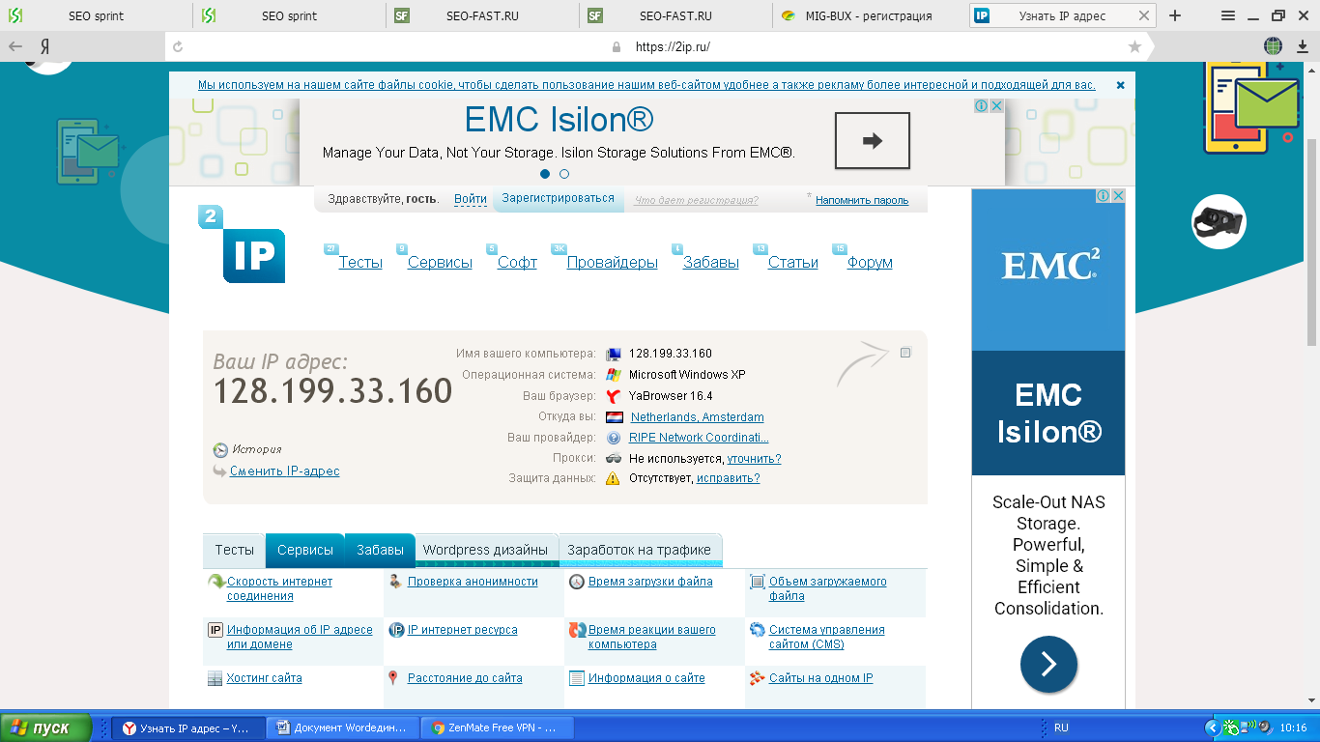Click the 'уточнить?' proxy link
This screenshot has height=742, width=1320.
[754, 459]
